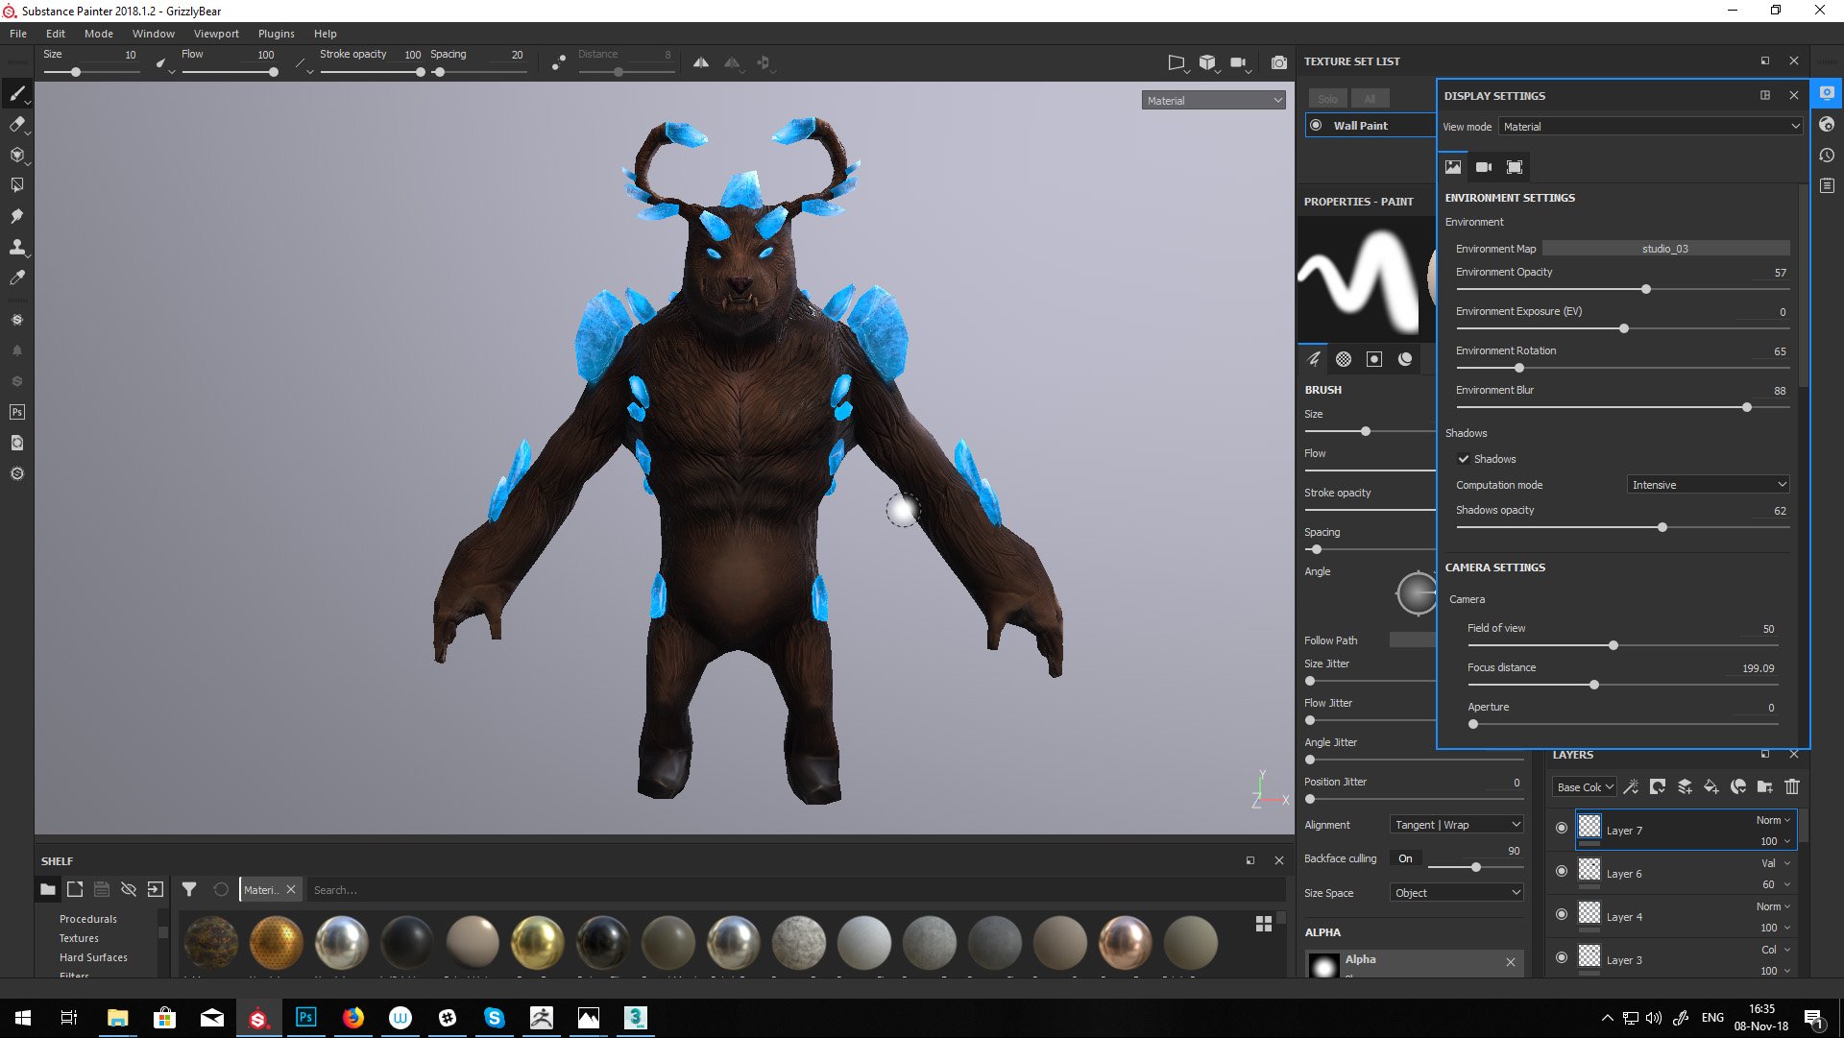Open Layer 6 Val blend mode dropdown
This screenshot has width=1844, height=1038.
[x=1775, y=863]
